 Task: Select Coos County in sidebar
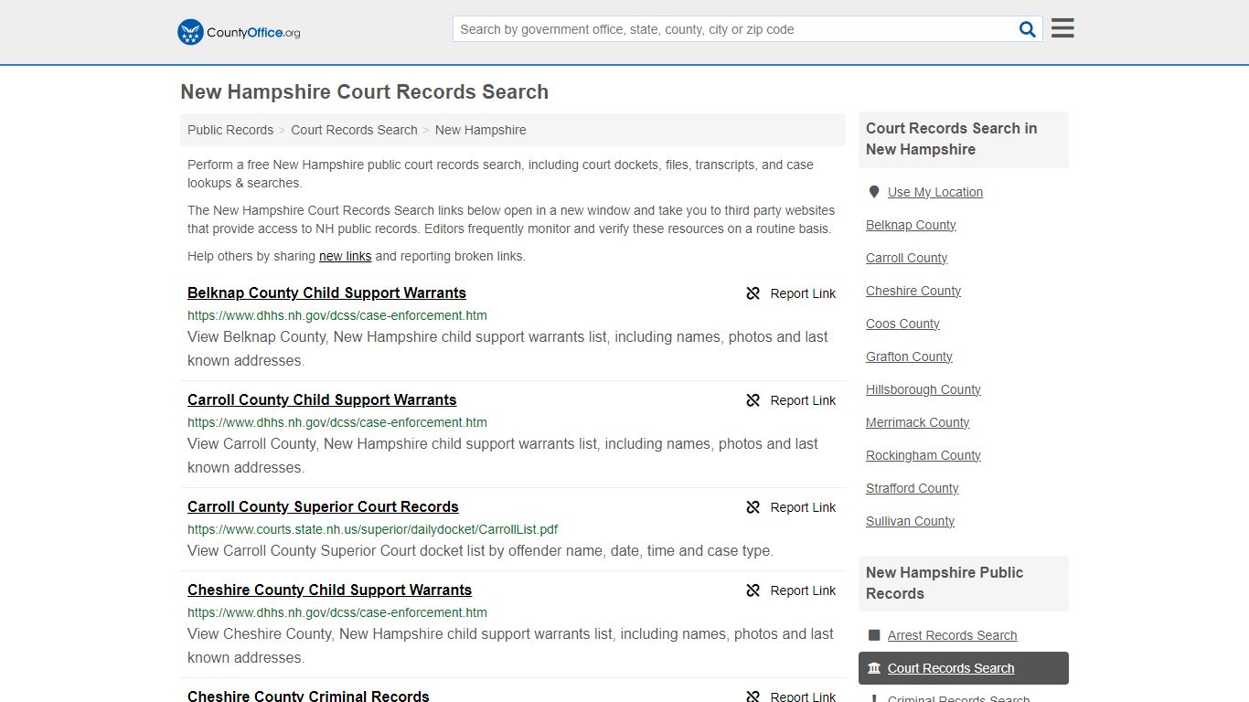(902, 324)
